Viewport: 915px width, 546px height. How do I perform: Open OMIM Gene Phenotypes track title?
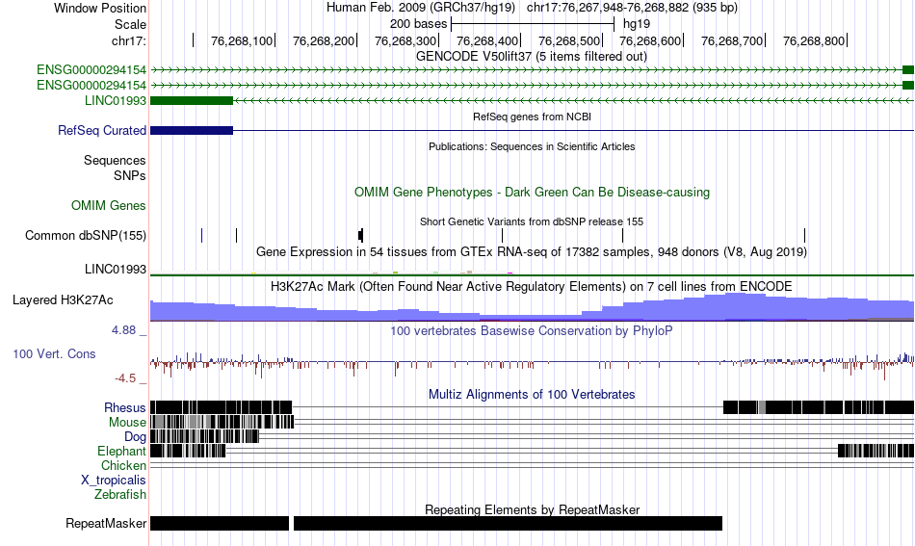[x=532, y=192]
